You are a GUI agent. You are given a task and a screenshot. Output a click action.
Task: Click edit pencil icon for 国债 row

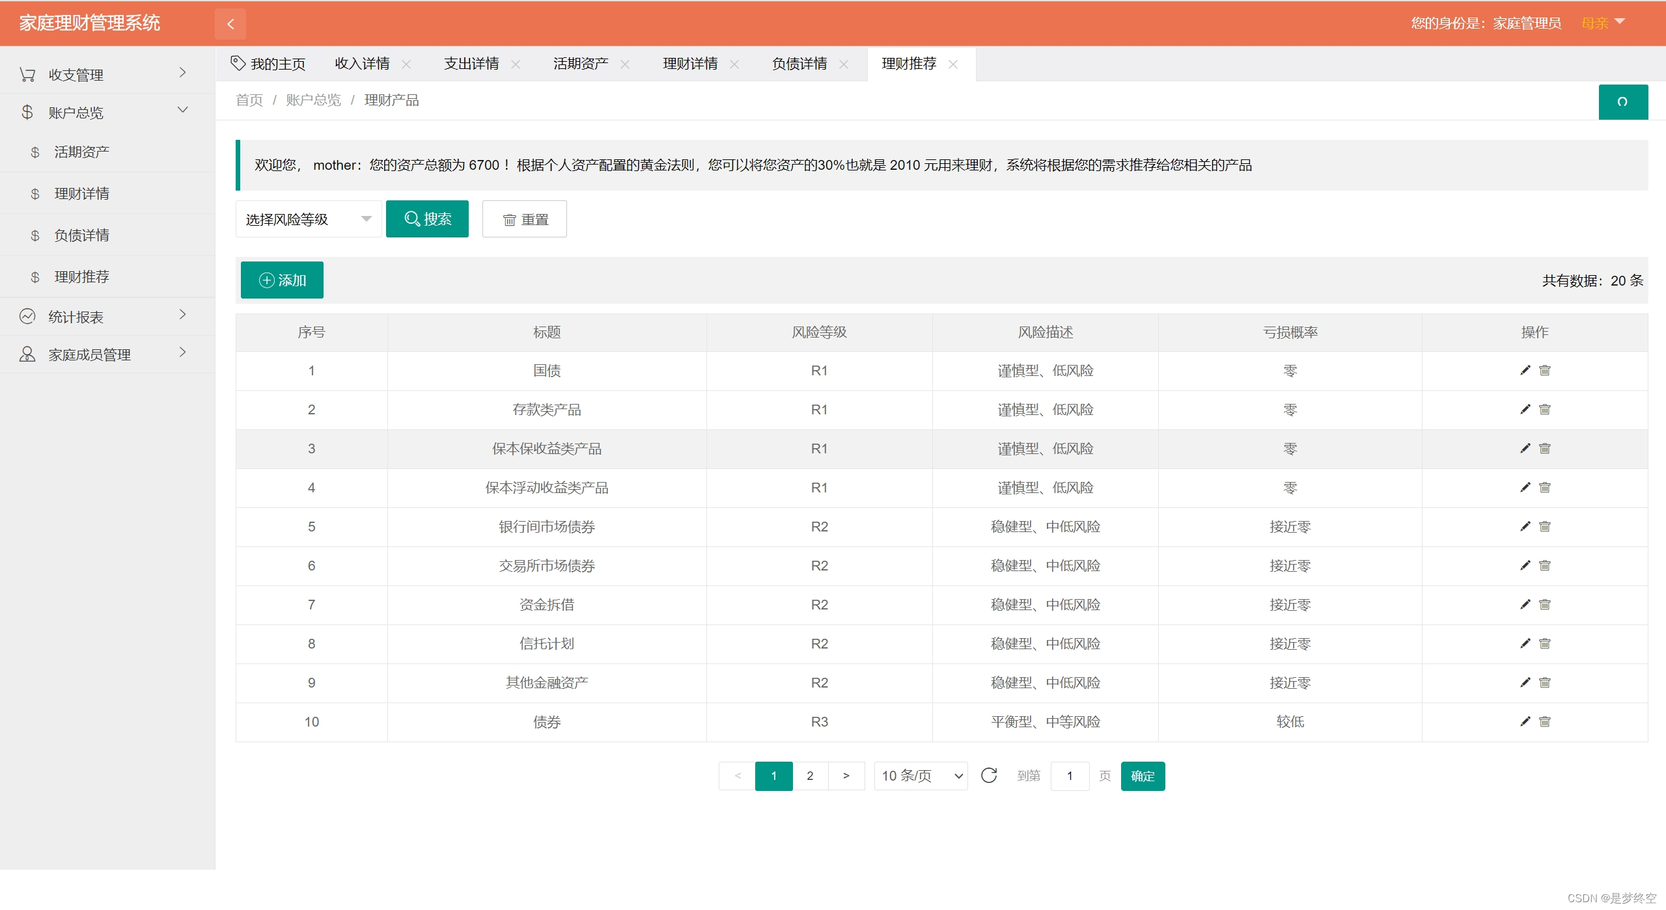tap(1525, 371)
